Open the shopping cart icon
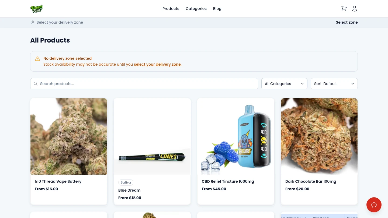 click(344, 9)
